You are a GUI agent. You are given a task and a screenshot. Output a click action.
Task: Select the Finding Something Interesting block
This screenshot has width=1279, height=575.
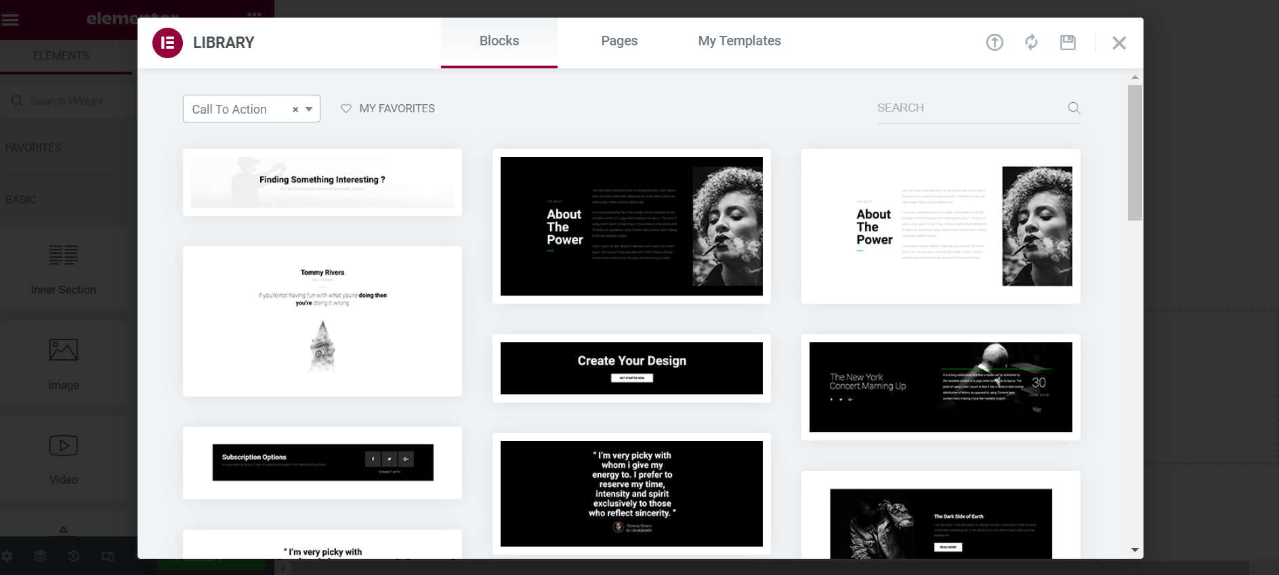coord(322,182)
